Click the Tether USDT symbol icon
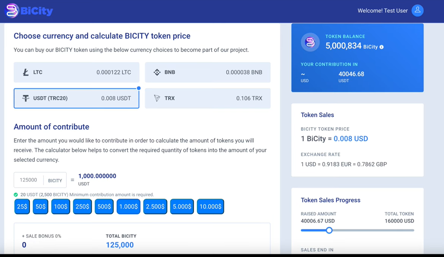Viewport: 444px width, 257px height. [25, 98]
